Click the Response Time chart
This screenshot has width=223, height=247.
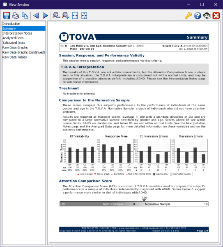click(117, 151)
